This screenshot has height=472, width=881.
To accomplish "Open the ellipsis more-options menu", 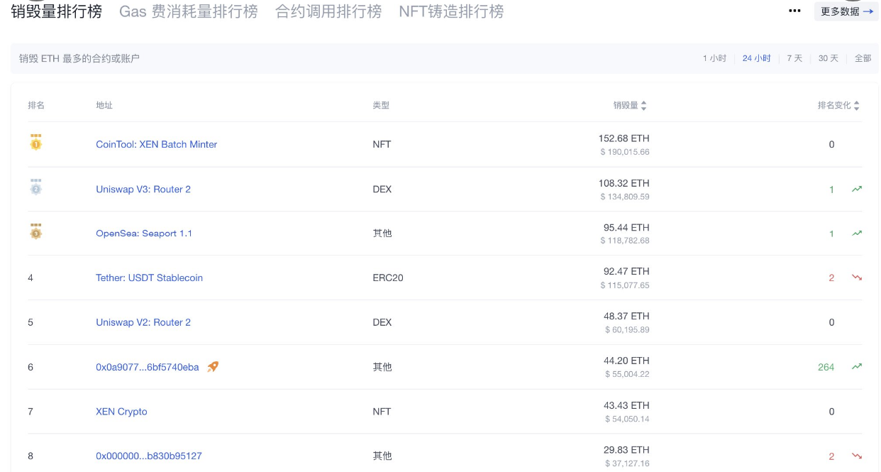I will coord(795,10).
